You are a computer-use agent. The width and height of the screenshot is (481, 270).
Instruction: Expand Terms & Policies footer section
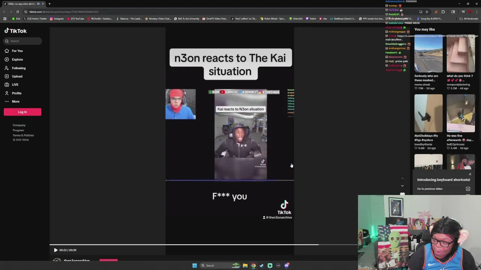tap(23, 135)
